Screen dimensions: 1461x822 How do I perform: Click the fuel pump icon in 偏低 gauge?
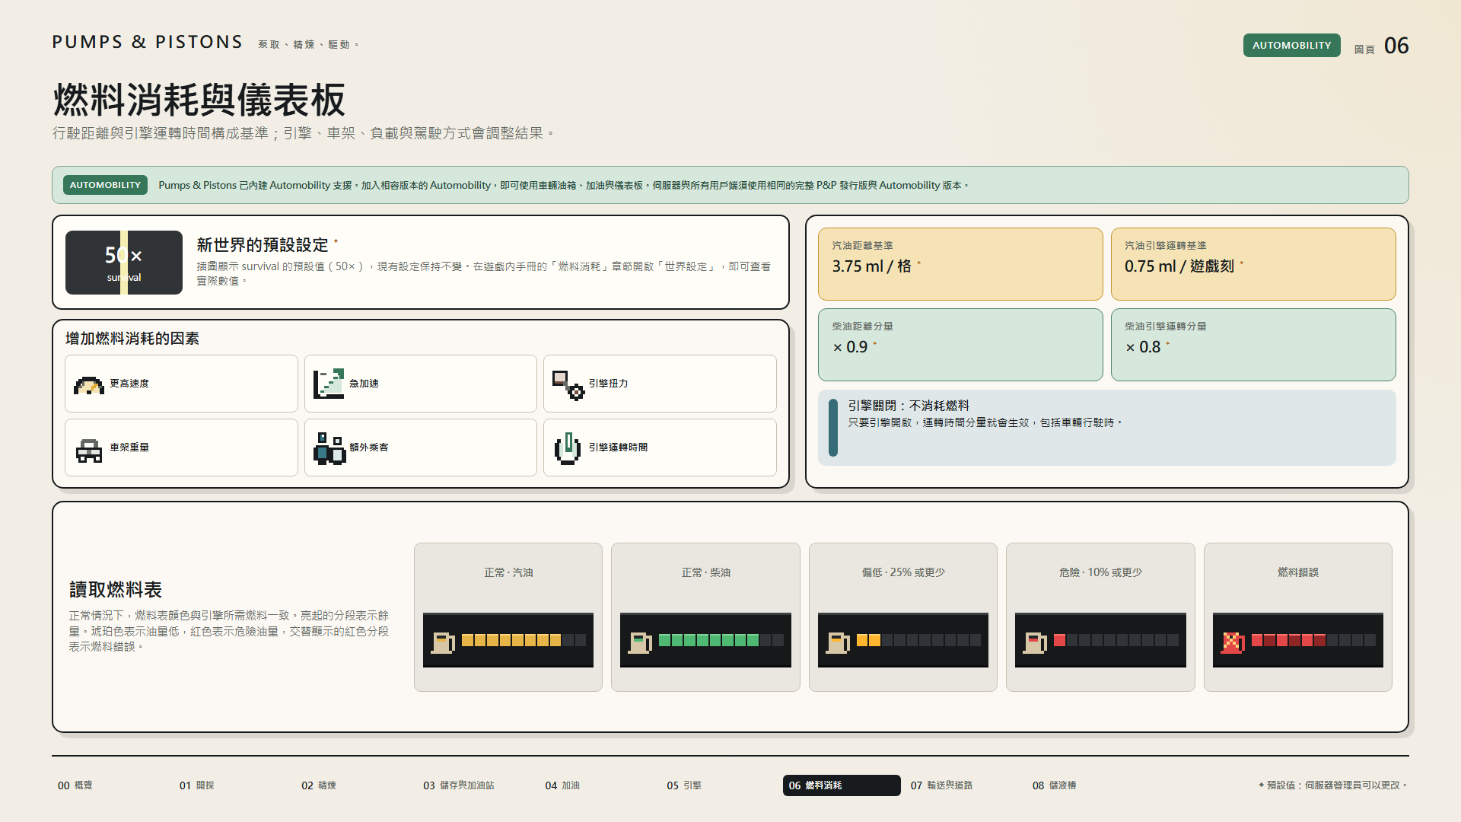pos(838,642)
